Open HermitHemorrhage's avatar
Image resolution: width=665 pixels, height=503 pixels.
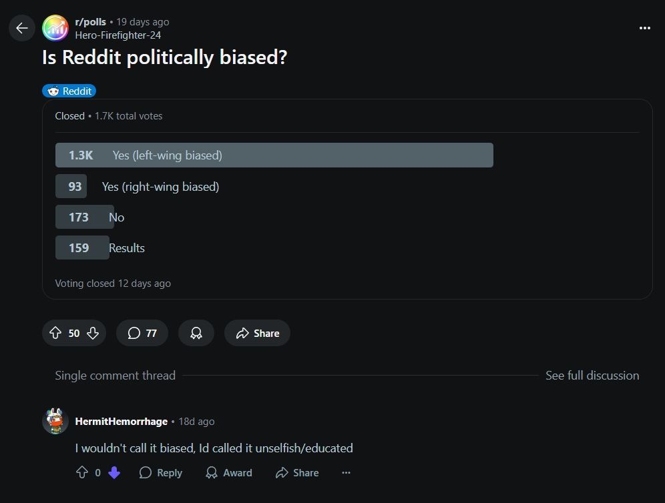coord(55,421)
